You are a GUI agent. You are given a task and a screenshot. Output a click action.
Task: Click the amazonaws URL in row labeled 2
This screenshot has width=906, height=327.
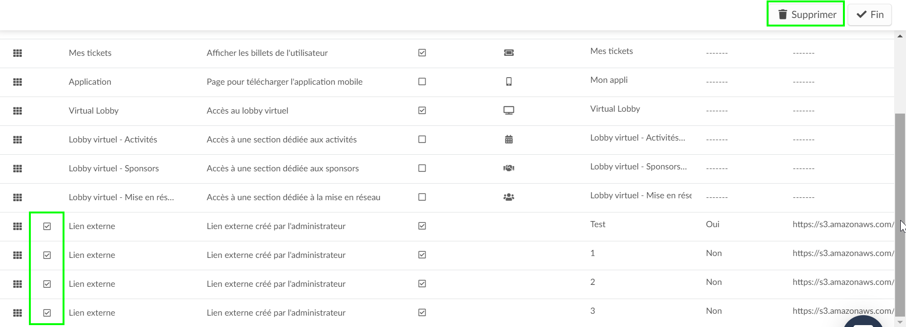click(843, 282)
